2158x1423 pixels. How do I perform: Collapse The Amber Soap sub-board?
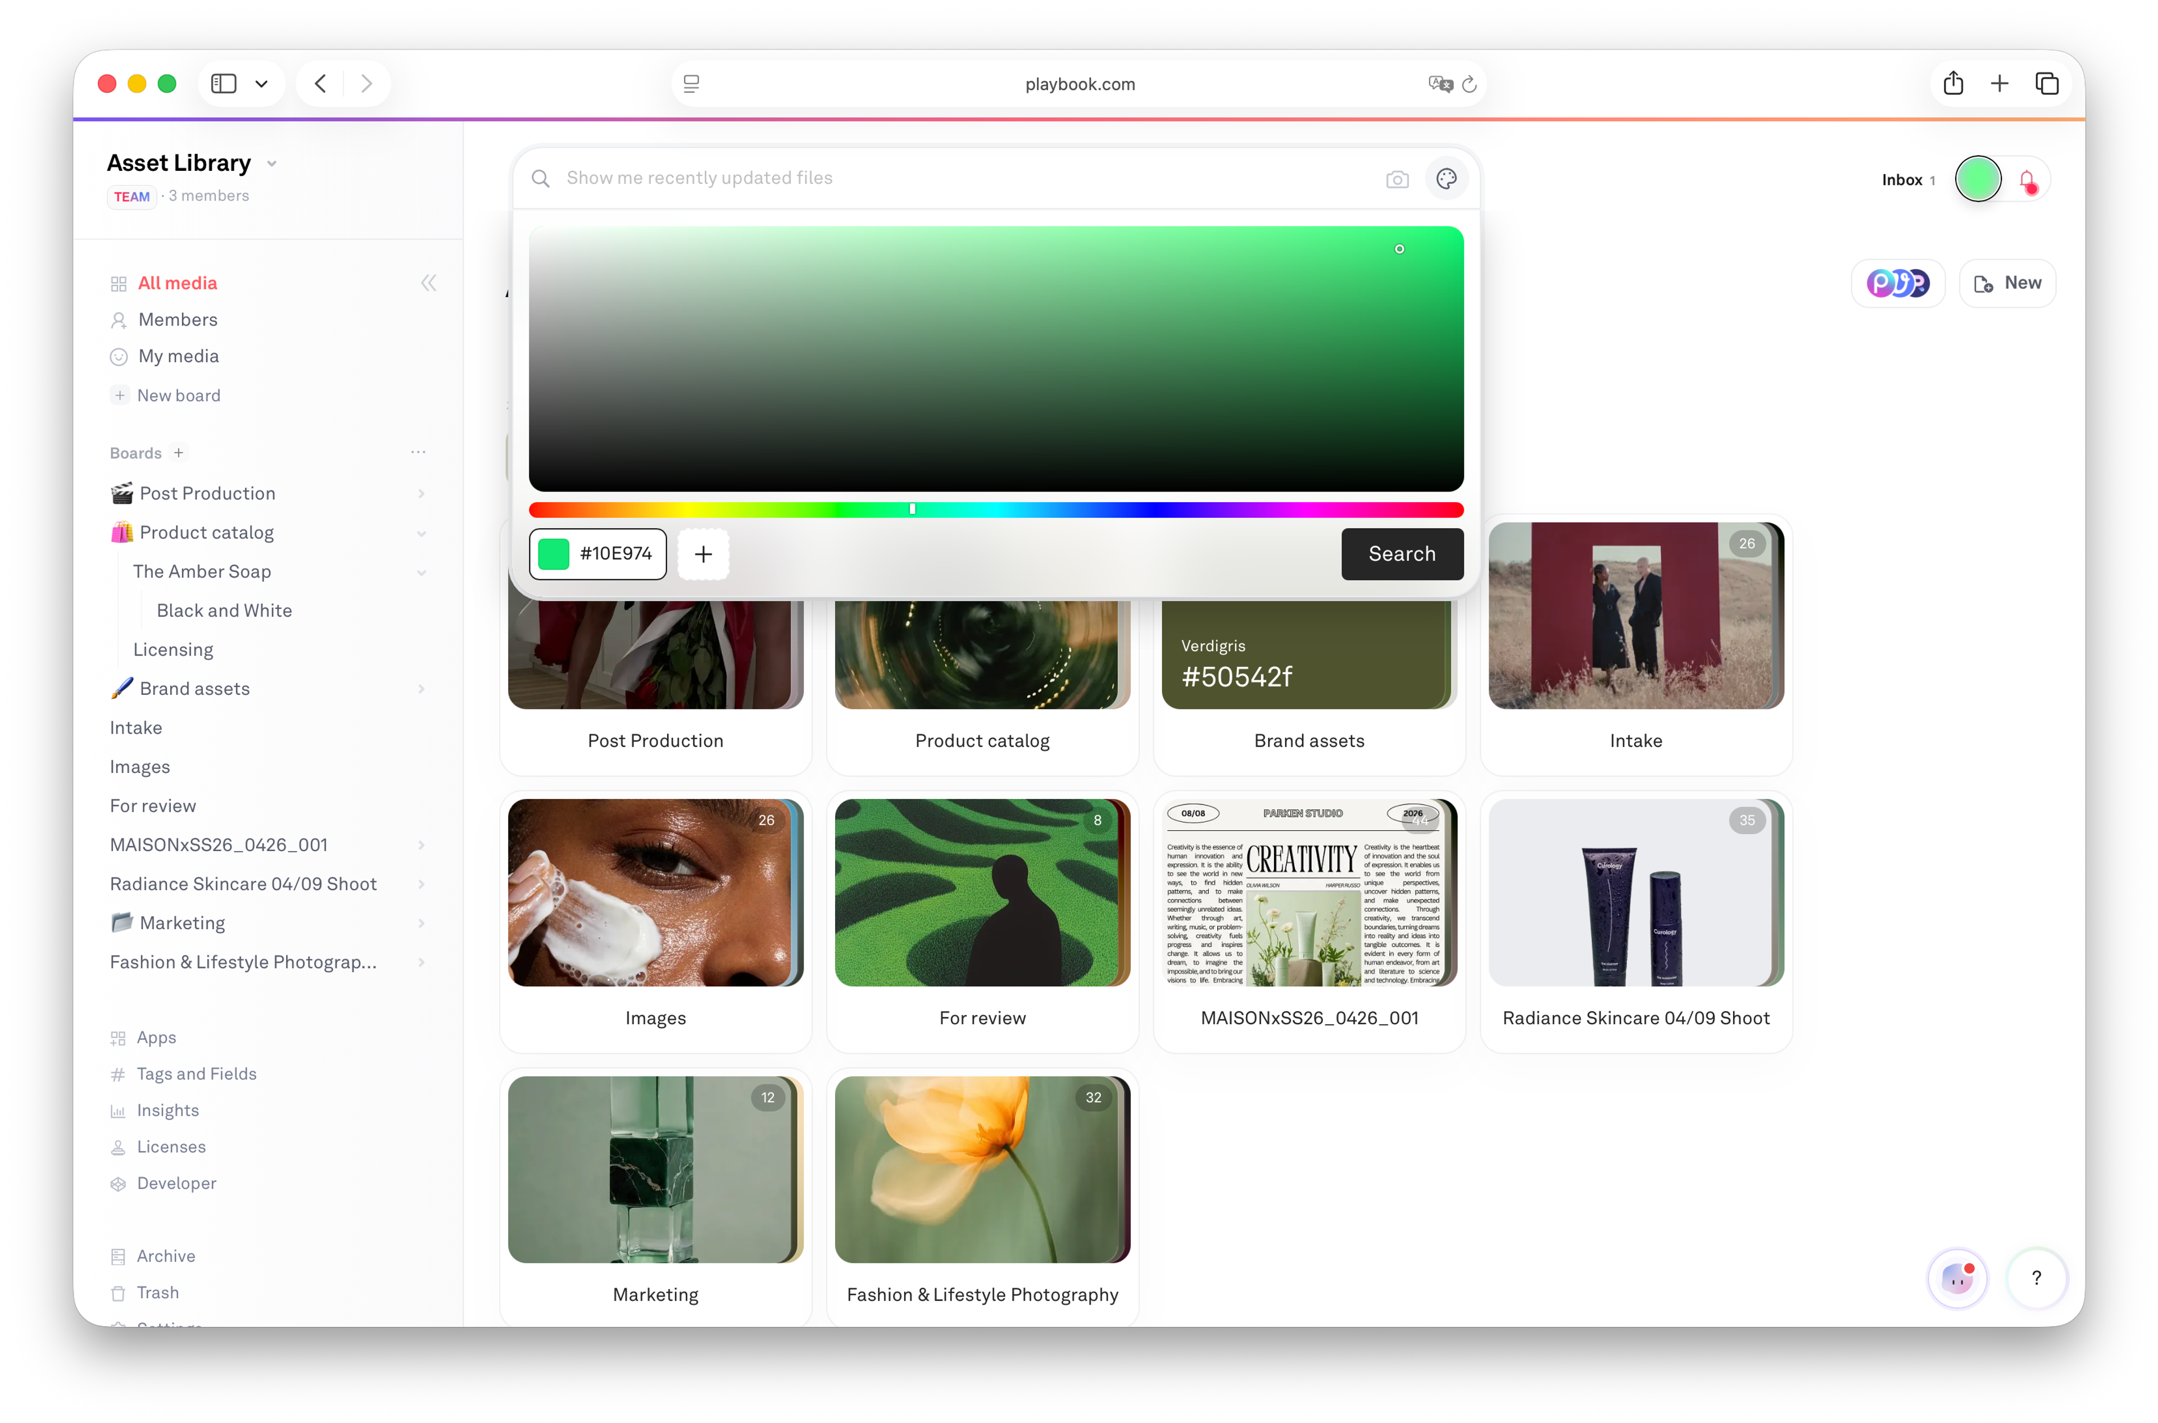coord(421,572)
